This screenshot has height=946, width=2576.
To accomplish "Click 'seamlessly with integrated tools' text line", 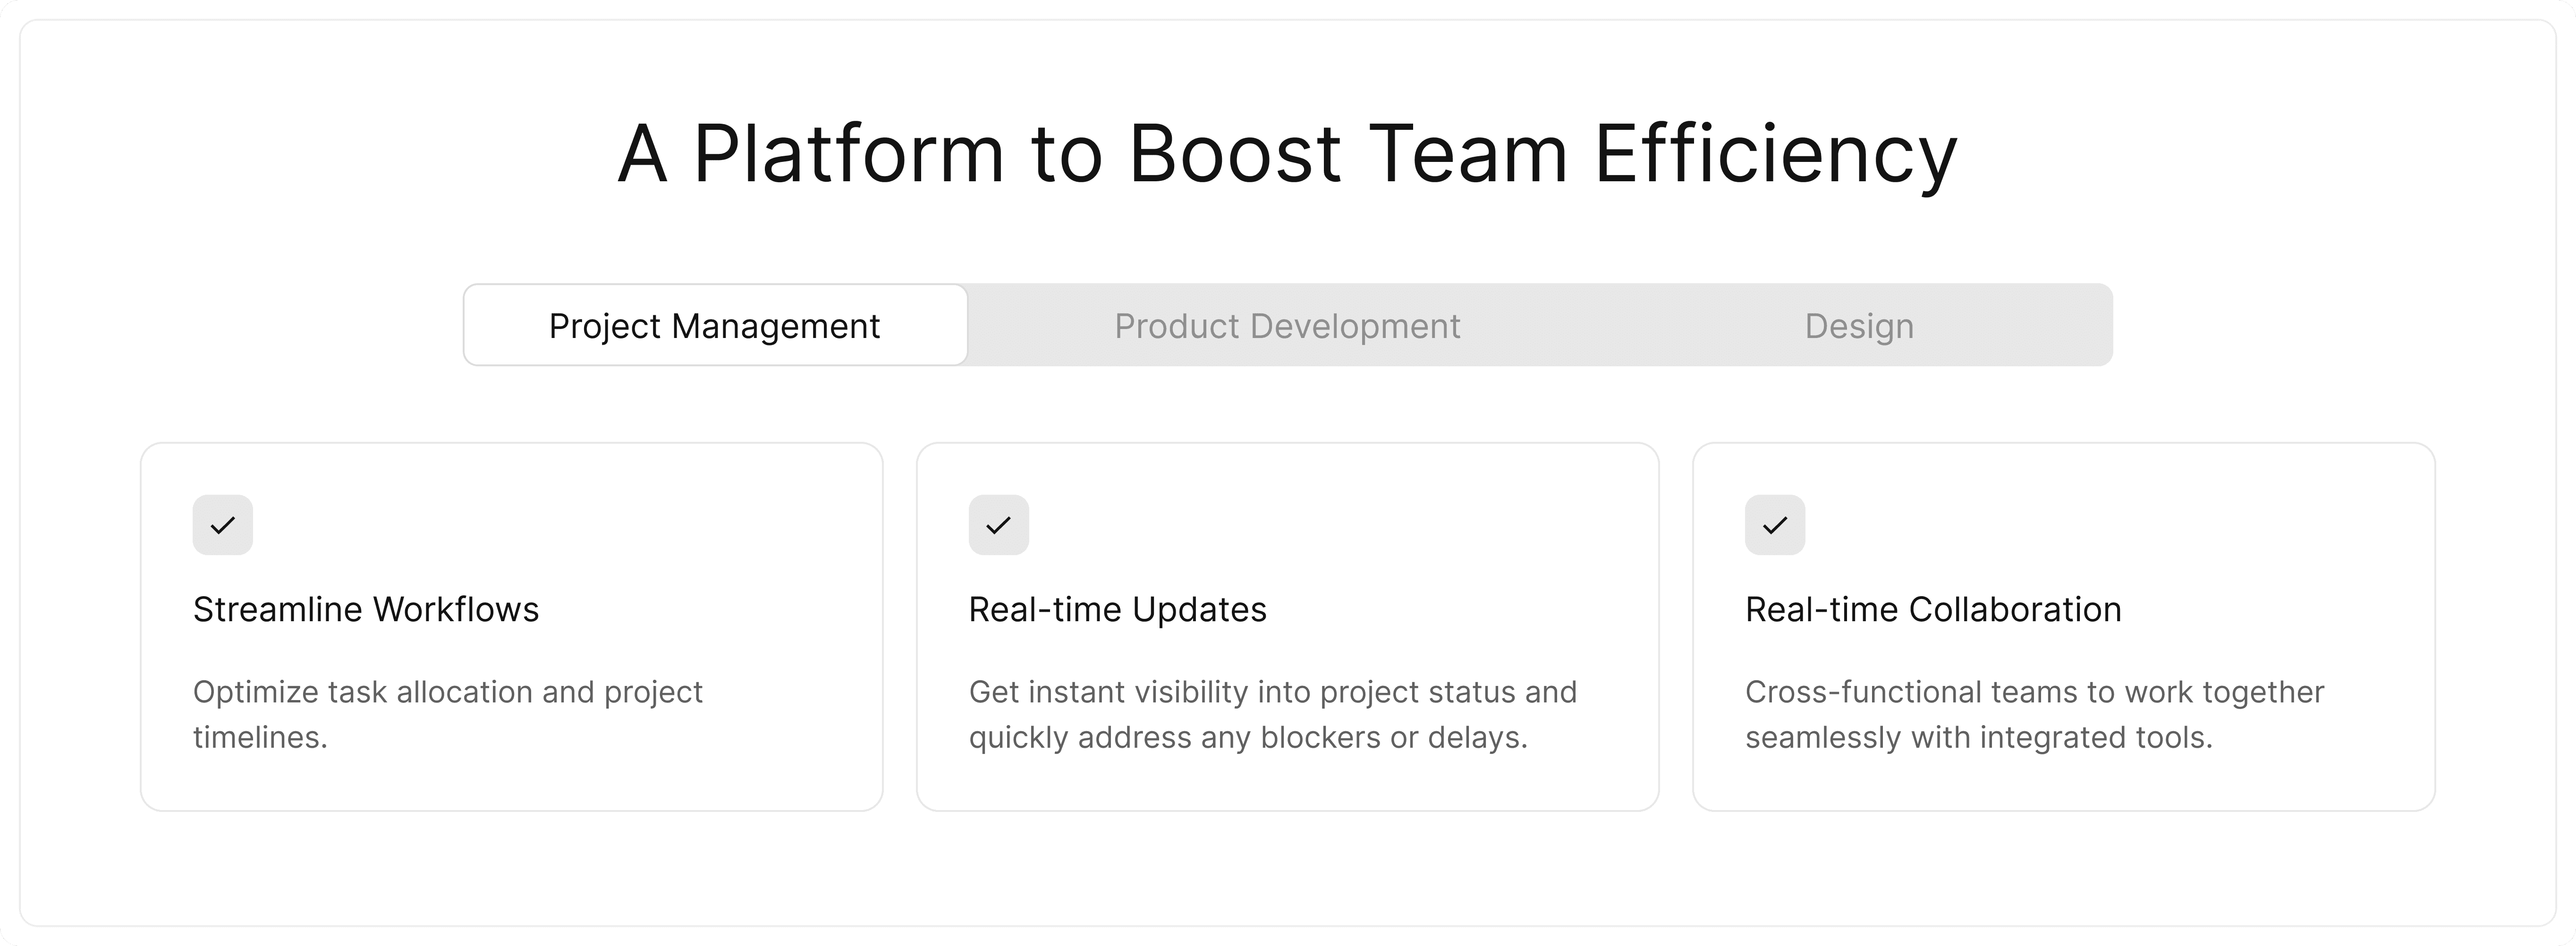I will 1978,738.
